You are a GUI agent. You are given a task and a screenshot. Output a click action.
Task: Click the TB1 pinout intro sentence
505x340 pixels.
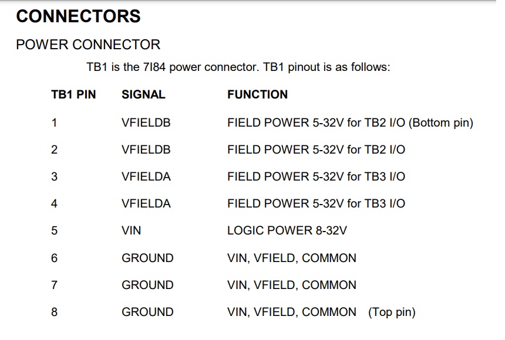click(x=238, y=67)
